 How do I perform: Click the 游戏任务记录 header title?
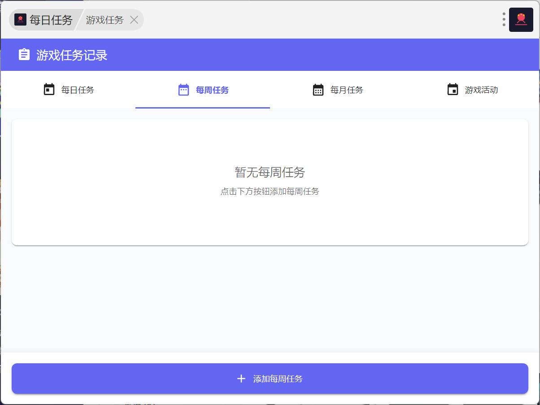click(x=72, y=55)
